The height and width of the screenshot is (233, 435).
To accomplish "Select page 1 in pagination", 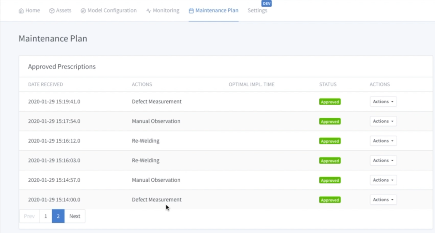I will click(45, 216).
